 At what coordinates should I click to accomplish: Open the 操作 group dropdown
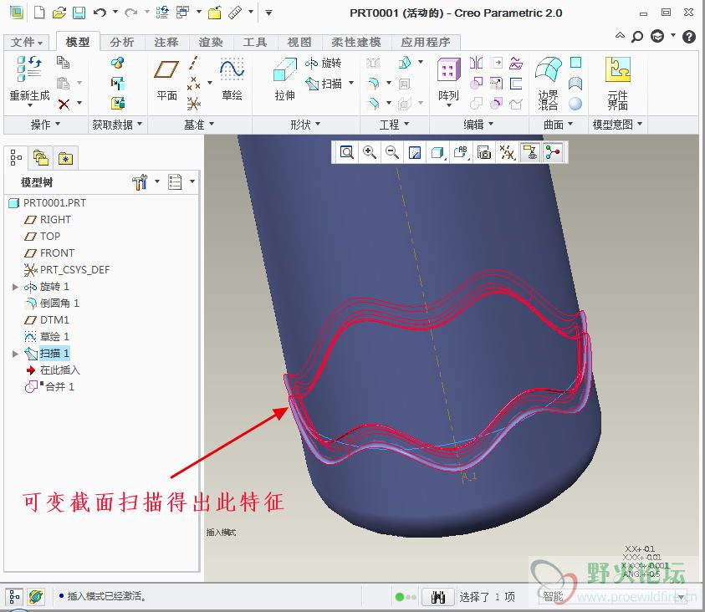click(45, 125)
